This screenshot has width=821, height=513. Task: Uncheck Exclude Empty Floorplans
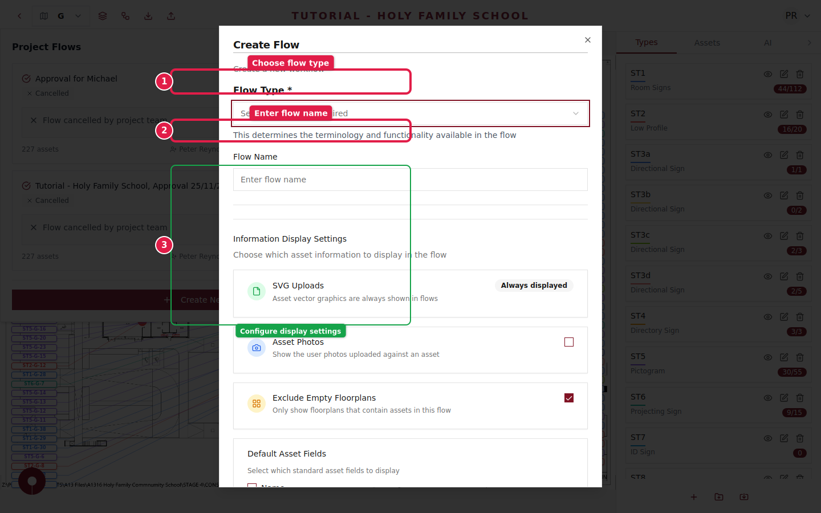(569, 398)
